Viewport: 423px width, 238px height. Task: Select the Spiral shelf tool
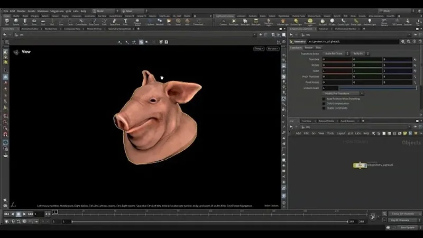[178, 22]
